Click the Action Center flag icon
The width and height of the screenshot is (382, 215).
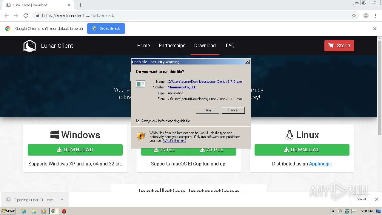tap(353, 211)
